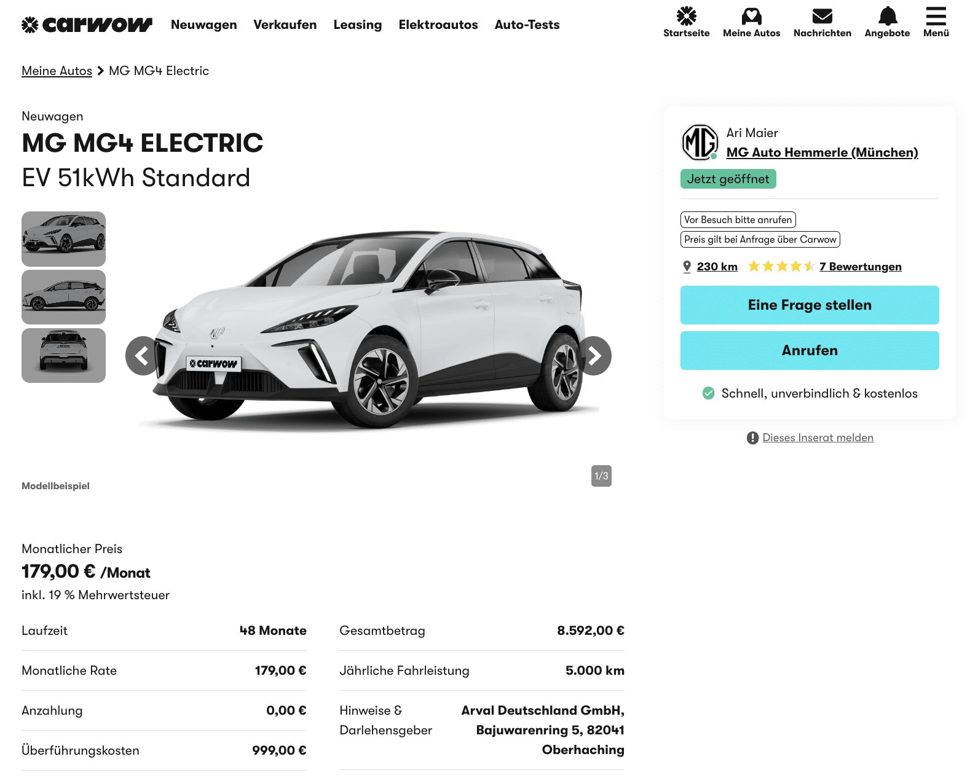The height and width of the screenshot is (778, 970).
Task: Click the 48 Monate Laufzeit value
Action: click(273, 631)
